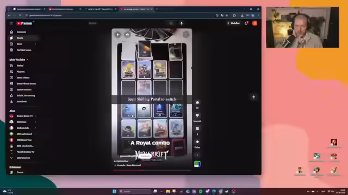The height and width of the screenshot is (195, 348).
Task: Mute the Short's audio
Action: click(x=127, y=35)
